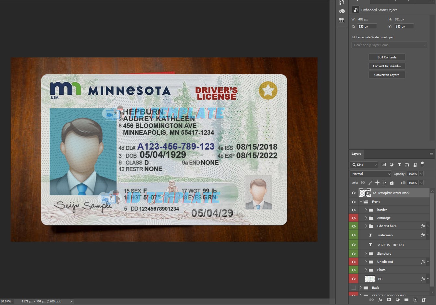436x305 pixels.
Task: Expand the Back group
Action: (x=361, y=287)
